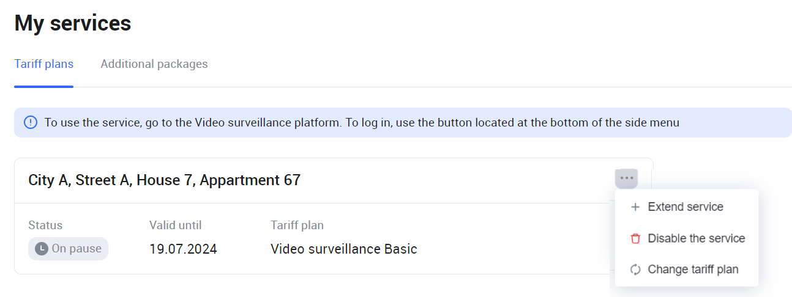This screenshot has width=792, height=297.
Task: Open the Additional packages tab
Action: (x=154, y=64)
